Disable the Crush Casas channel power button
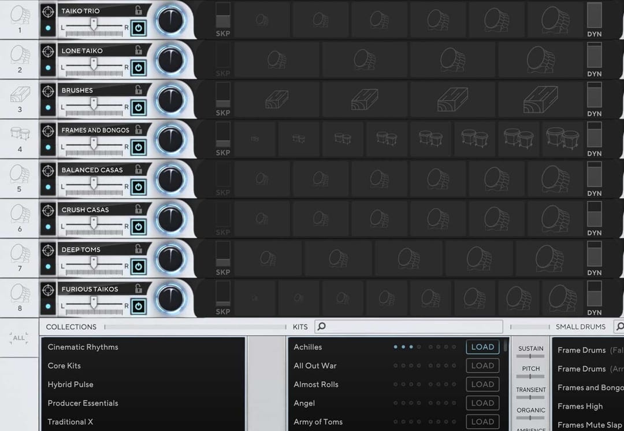The image size is (624, 431). point(138,227)
